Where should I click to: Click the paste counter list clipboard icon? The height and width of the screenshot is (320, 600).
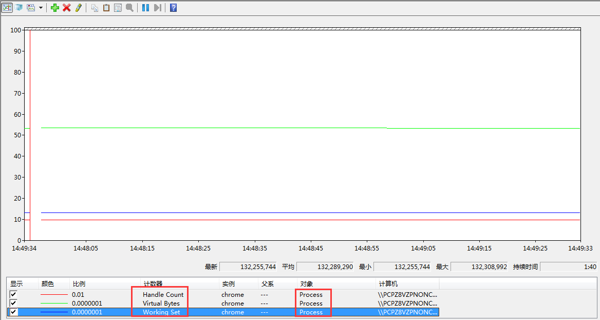point(106,8)
